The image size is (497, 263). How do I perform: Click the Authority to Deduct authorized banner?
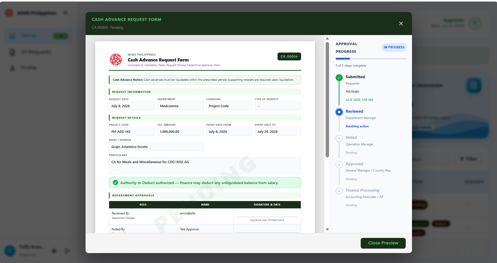[205, 182]
